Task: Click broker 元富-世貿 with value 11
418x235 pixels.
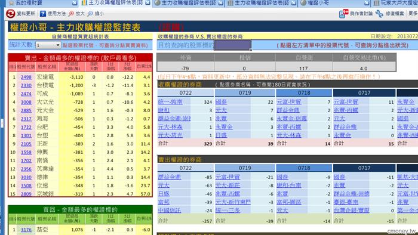Action: click(x=346, y=101)
